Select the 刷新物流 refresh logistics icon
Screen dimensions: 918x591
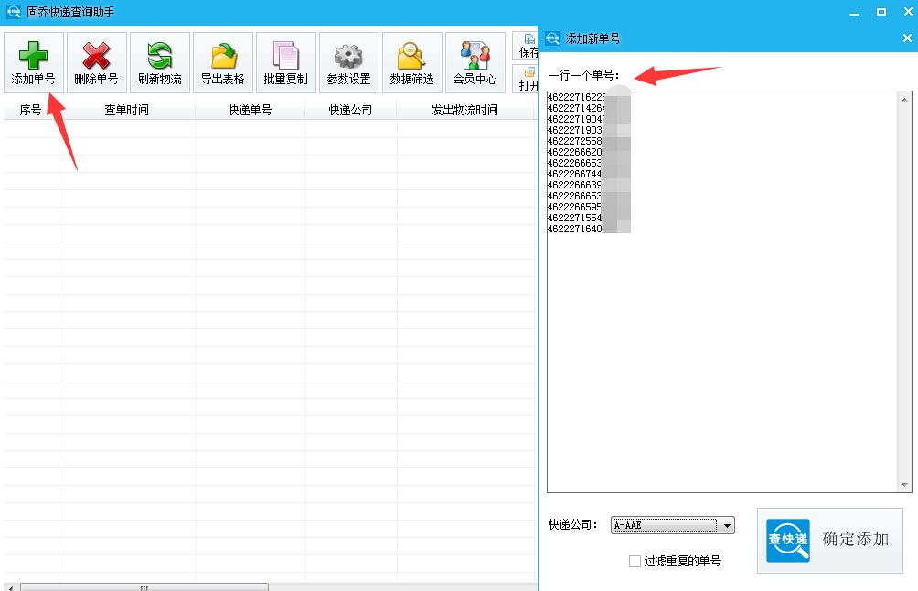[157, 61]
